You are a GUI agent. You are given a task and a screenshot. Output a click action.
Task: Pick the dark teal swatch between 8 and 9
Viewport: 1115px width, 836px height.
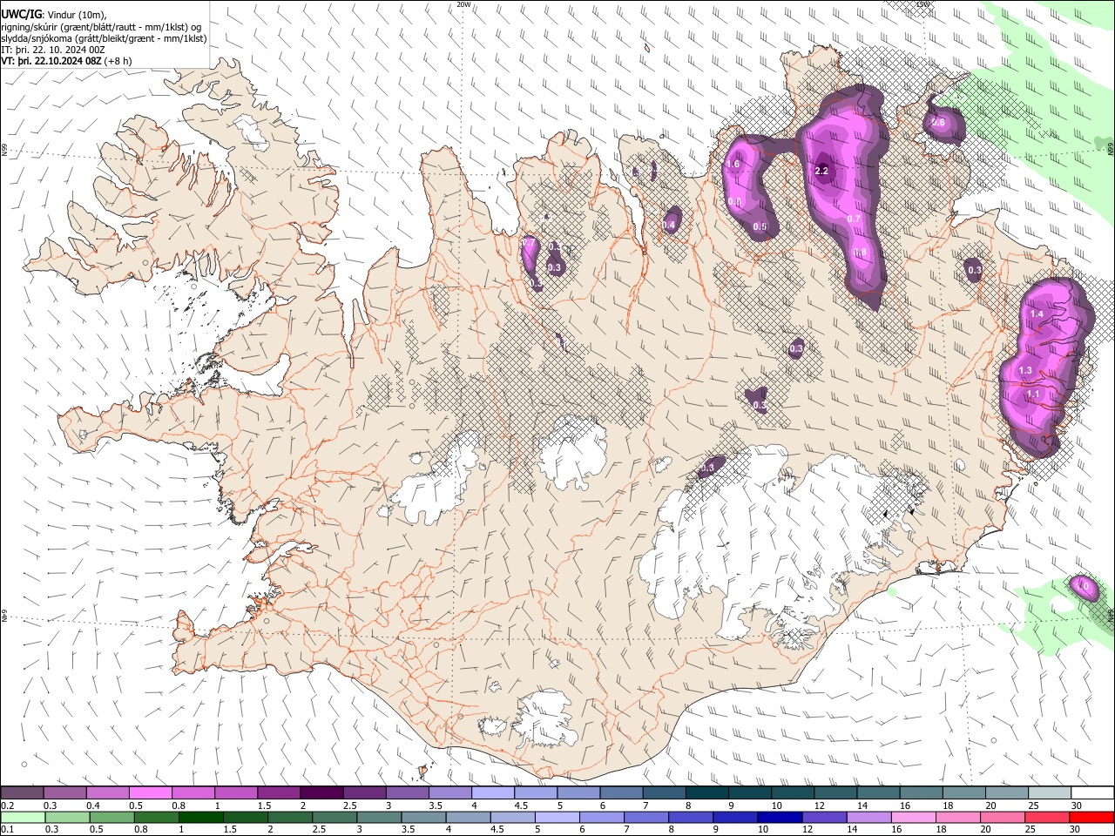pyautogui.click(x=707, y=792)
